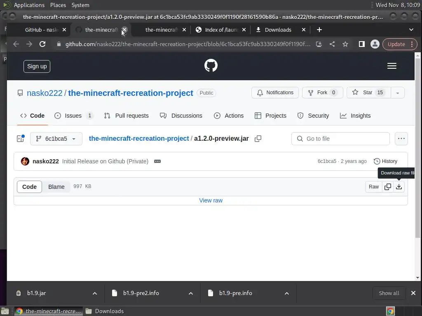422x316 pixels.
Task: Fork the repository
Action: [322, 93]
